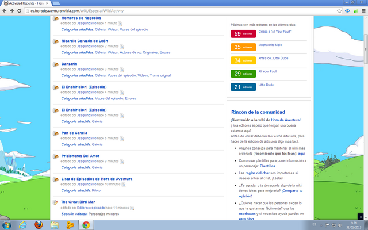Go forward with browser forward arrow

coord(11,11)
